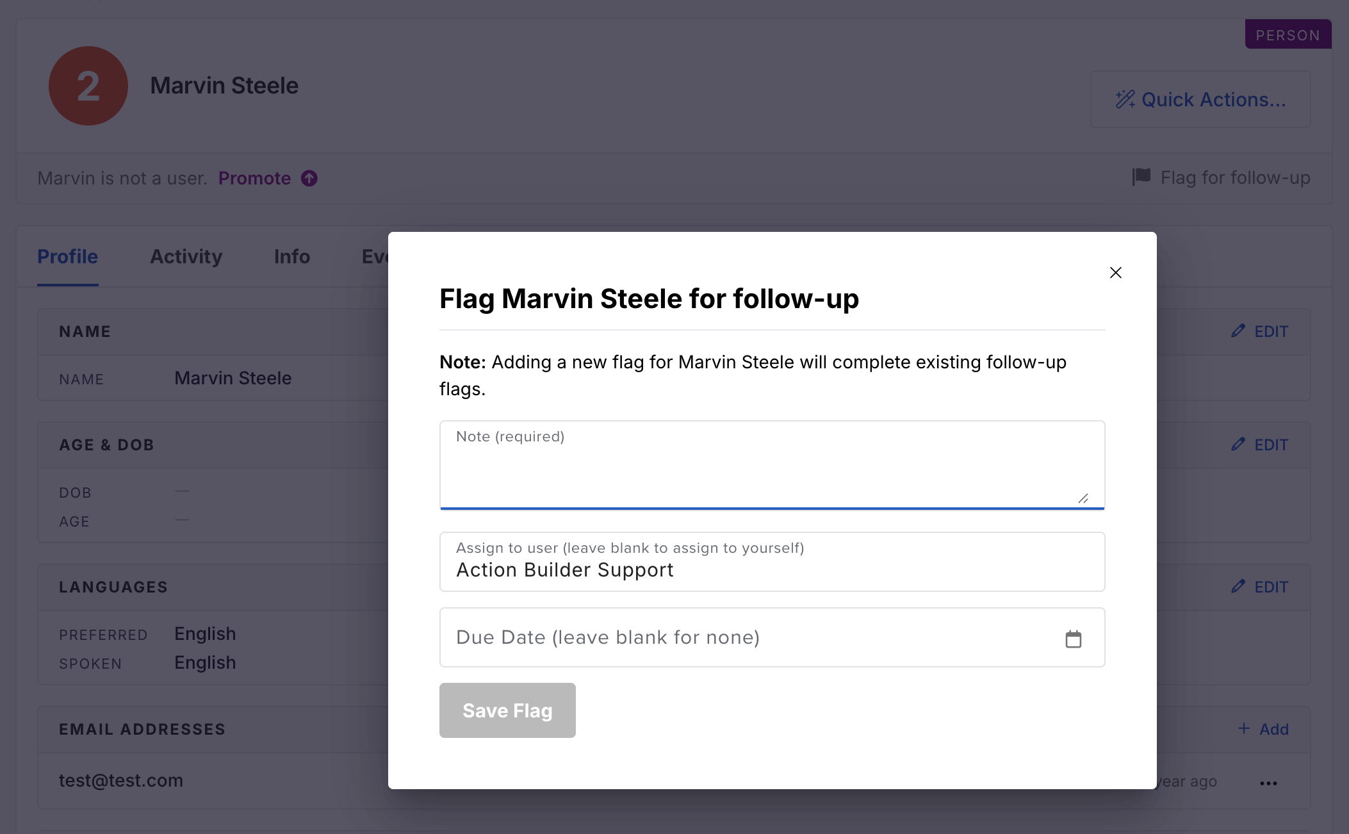Close the flag follow-up dialog
The image size is (1349, 834).
click(1115, 272)
